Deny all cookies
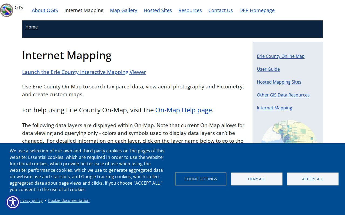This screenshot has height=215, width=345. pos(257,179)
